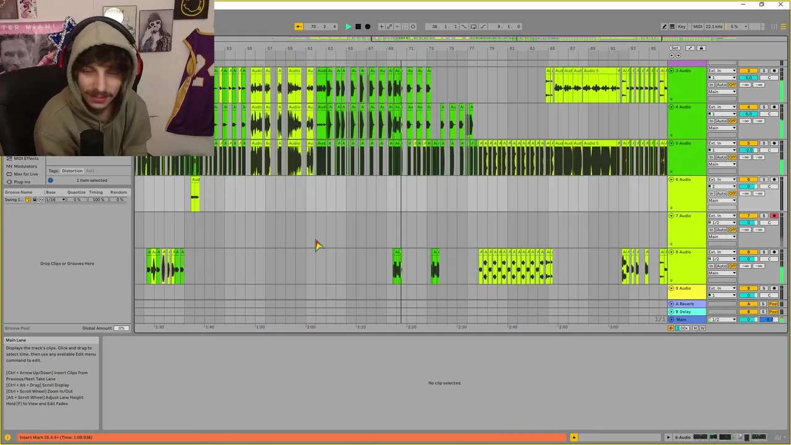Open 6 Audio input channel dropdown
791x445 pixels.
(x=722, y=186)
